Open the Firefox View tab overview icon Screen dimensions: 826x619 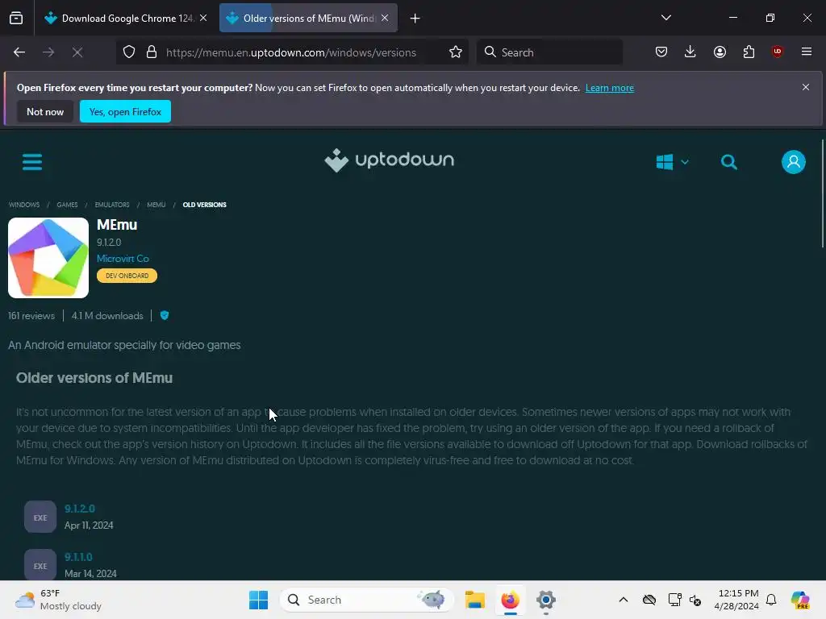click(16, 18)
